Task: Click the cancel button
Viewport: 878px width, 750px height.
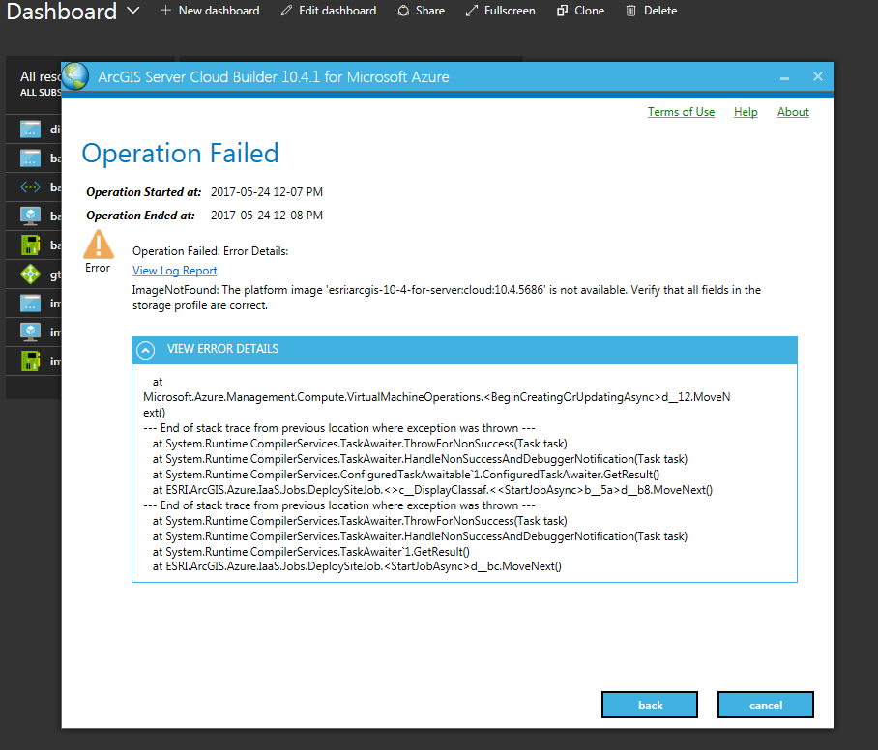Action: [766, 705]
